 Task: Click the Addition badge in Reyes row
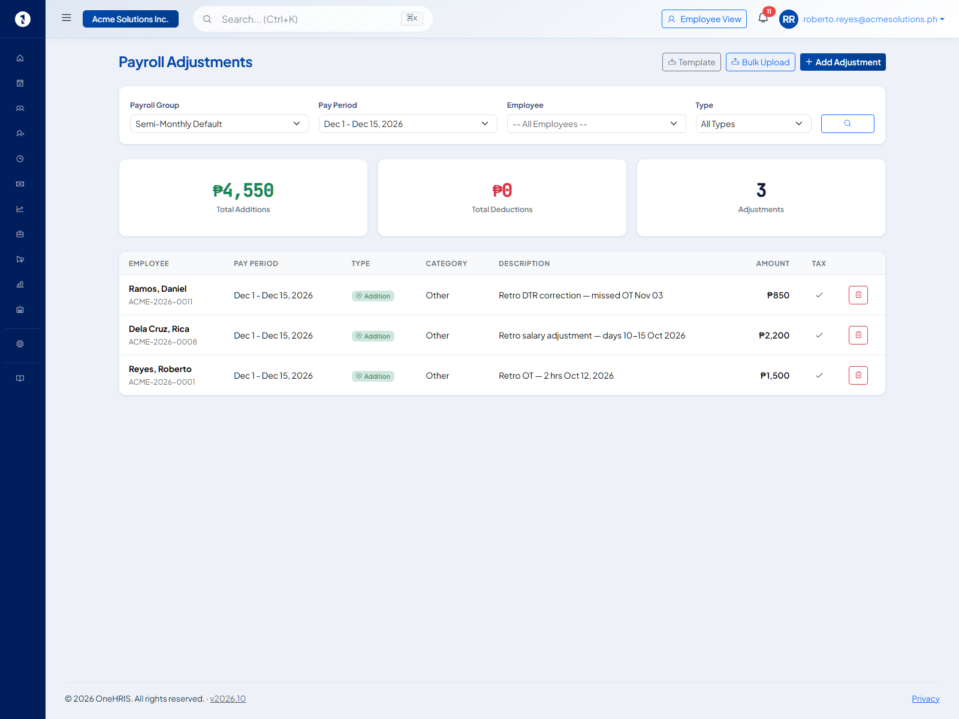point(373,376)
